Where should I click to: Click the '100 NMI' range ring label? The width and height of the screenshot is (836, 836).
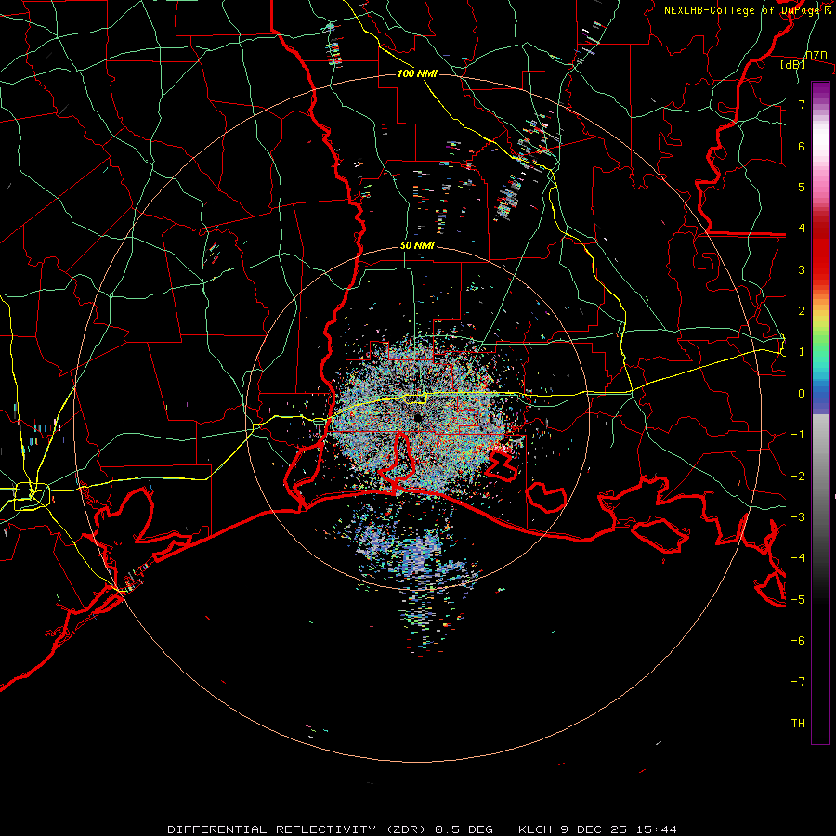pyautogui.click(x=417, y=73)
